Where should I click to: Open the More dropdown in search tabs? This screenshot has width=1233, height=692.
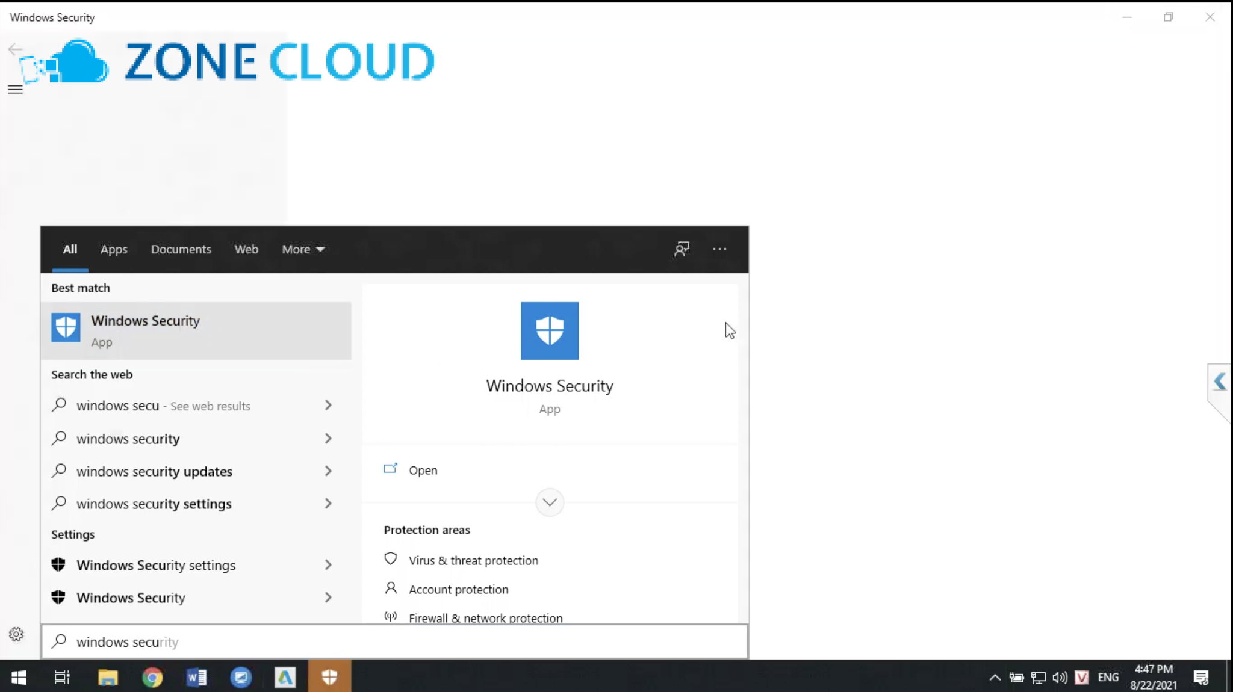303,249
